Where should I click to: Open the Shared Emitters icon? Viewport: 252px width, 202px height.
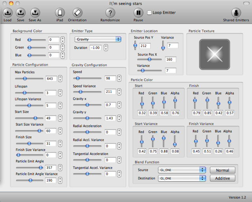[x=236, y=13]
